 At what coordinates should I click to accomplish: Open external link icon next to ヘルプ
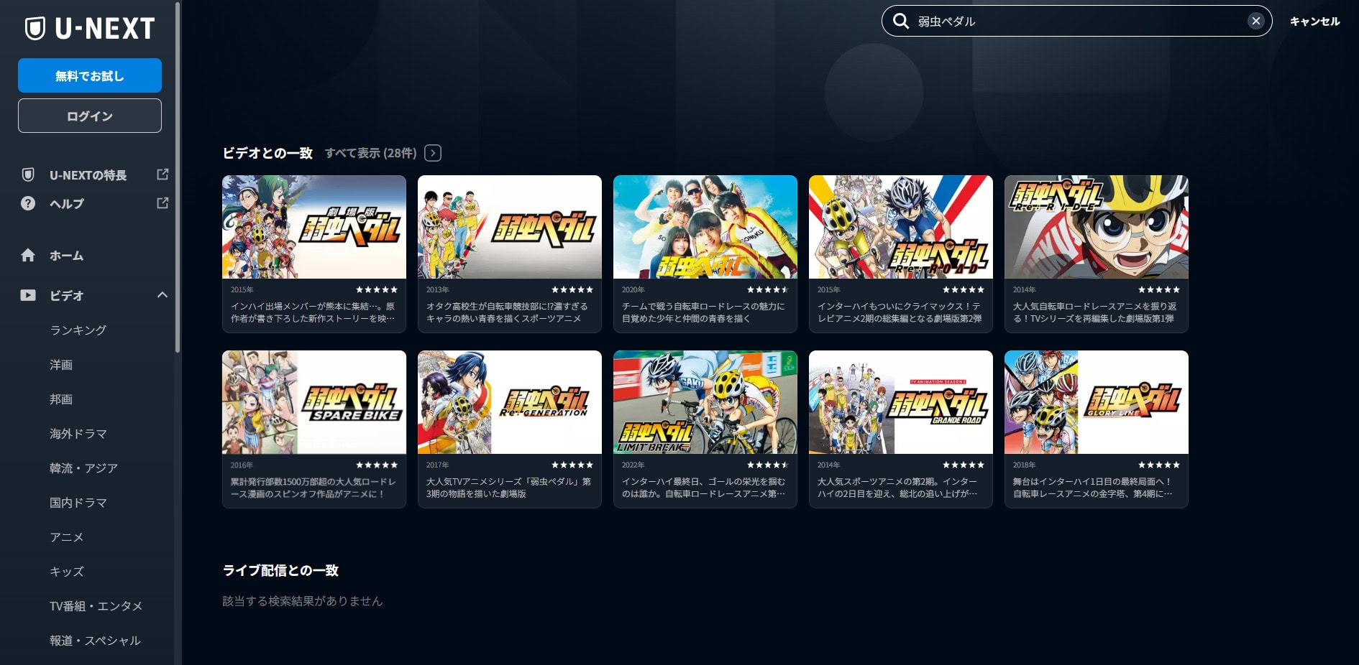(163, 203)
